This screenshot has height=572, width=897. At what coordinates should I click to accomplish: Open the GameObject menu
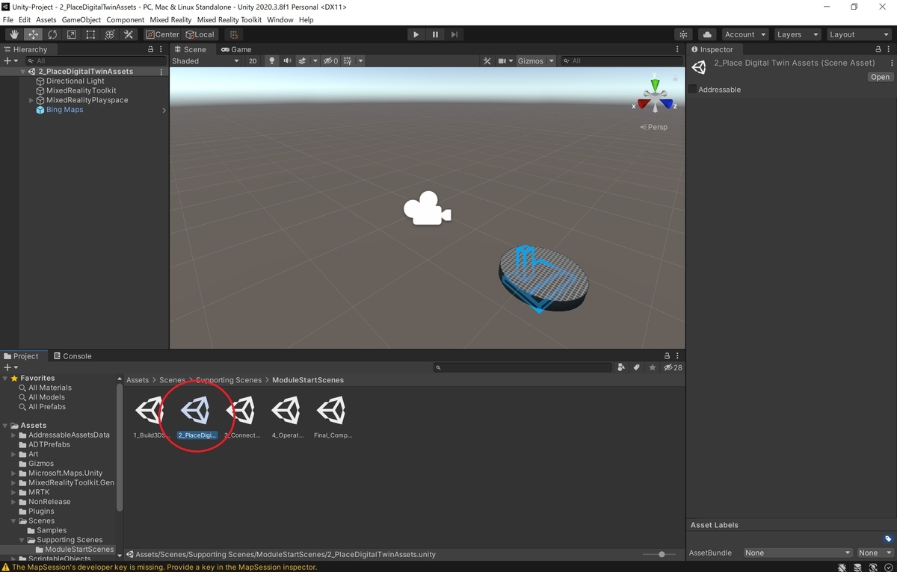[x=81, y=20]
